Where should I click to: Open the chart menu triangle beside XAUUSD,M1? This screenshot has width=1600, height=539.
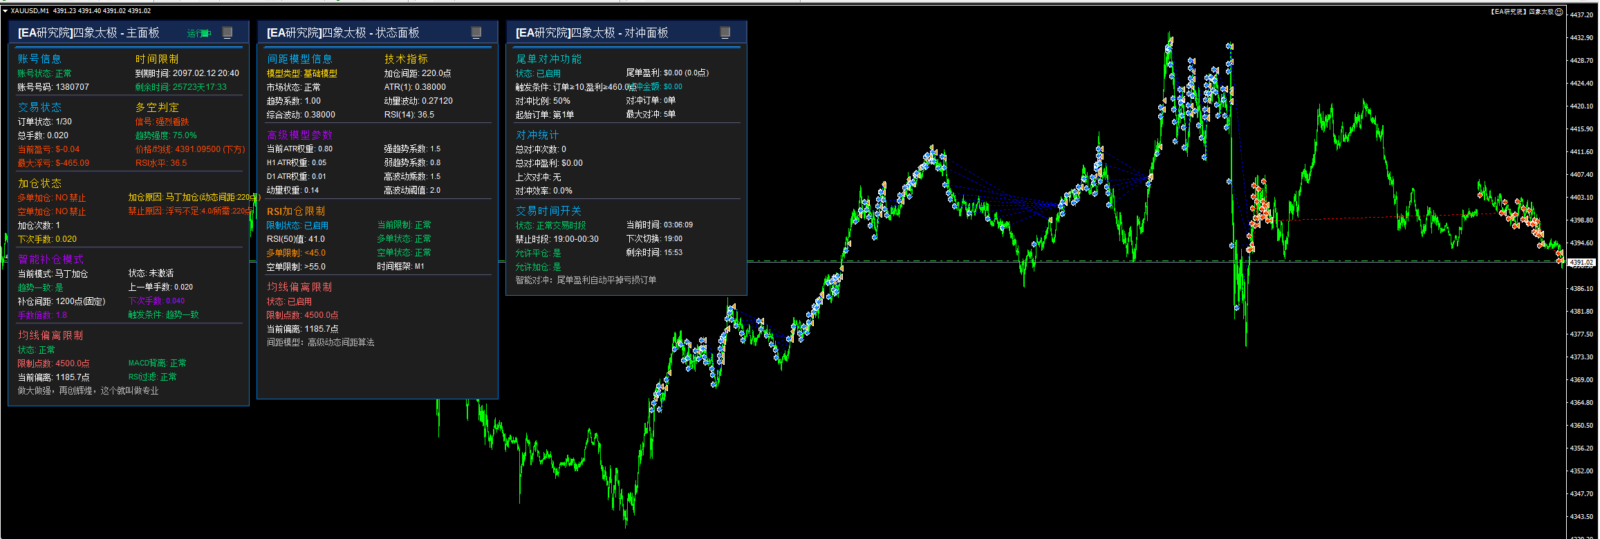[x=5, y=11]
